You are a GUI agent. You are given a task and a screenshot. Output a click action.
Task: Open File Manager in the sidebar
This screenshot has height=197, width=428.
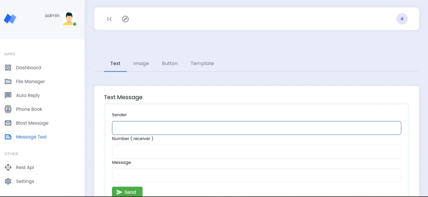[30, 82]
